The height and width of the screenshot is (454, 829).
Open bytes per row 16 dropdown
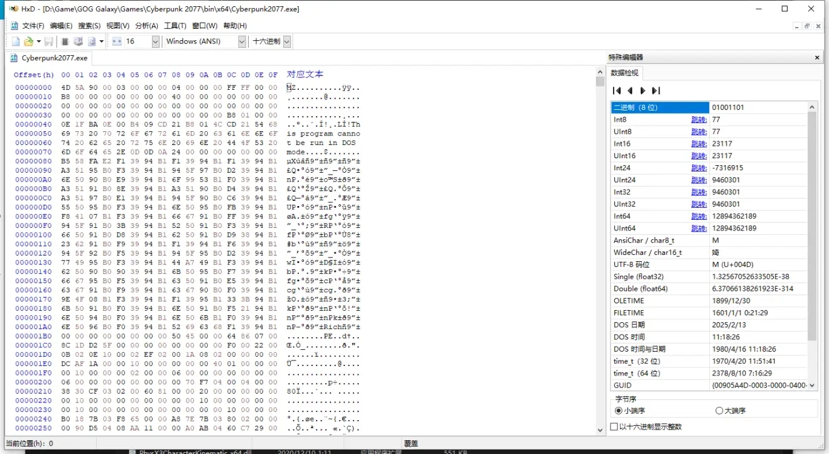[156, 41]
